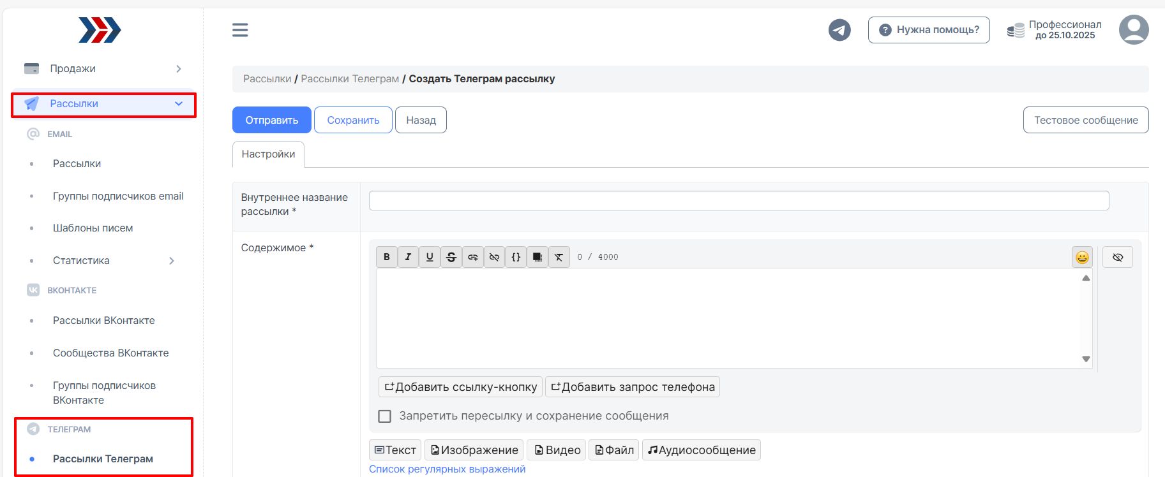This screenshot has width=1165, height=477.
Task: Add an Изображение block
Action: pos(474,450)
